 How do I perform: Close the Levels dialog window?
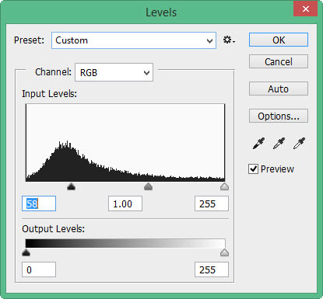pos(306,9)
